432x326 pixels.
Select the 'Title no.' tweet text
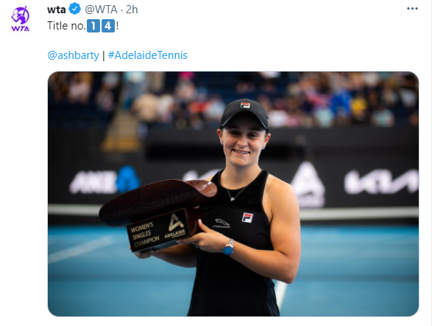67,26
